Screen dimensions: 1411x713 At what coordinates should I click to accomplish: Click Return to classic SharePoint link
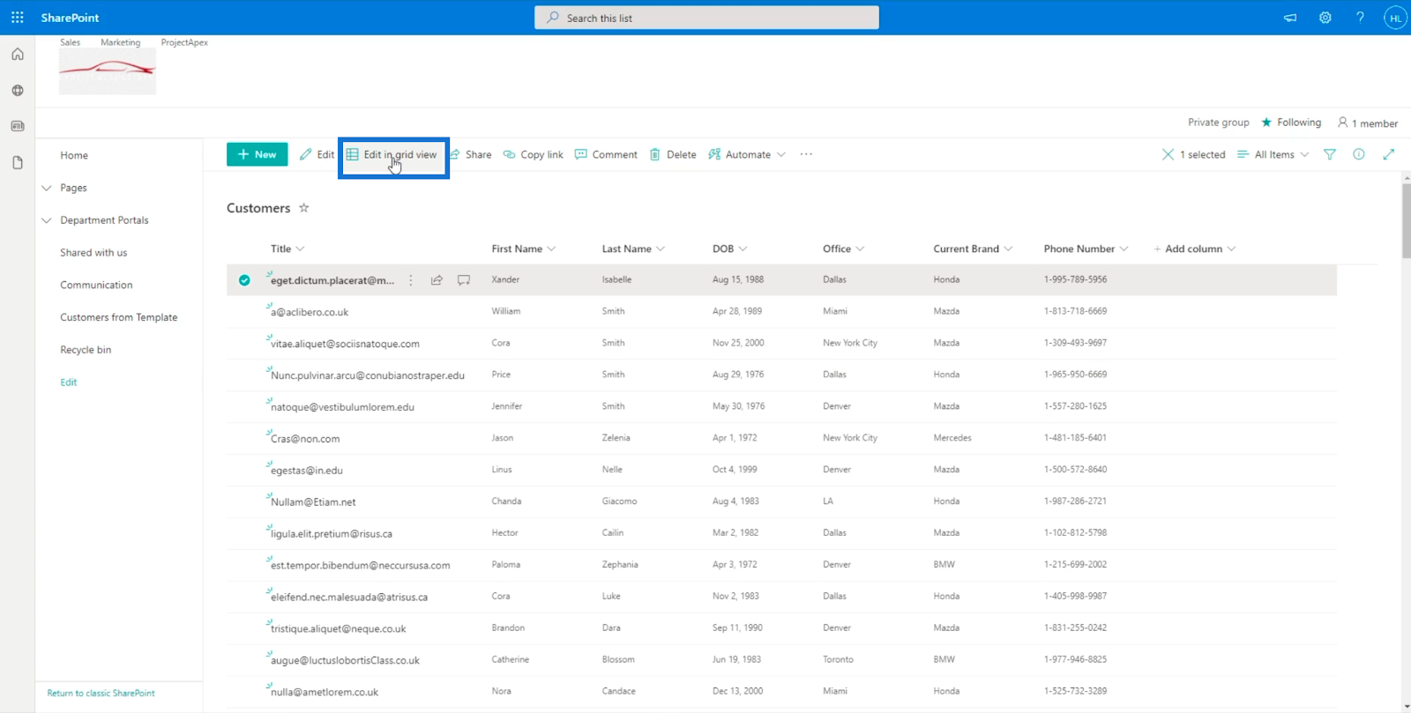coord(101,694)
